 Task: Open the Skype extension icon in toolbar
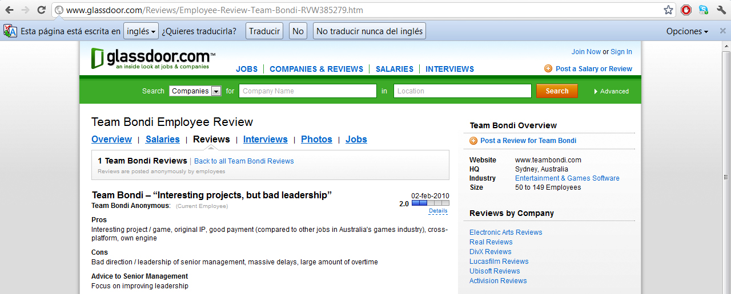pos(704,10)
